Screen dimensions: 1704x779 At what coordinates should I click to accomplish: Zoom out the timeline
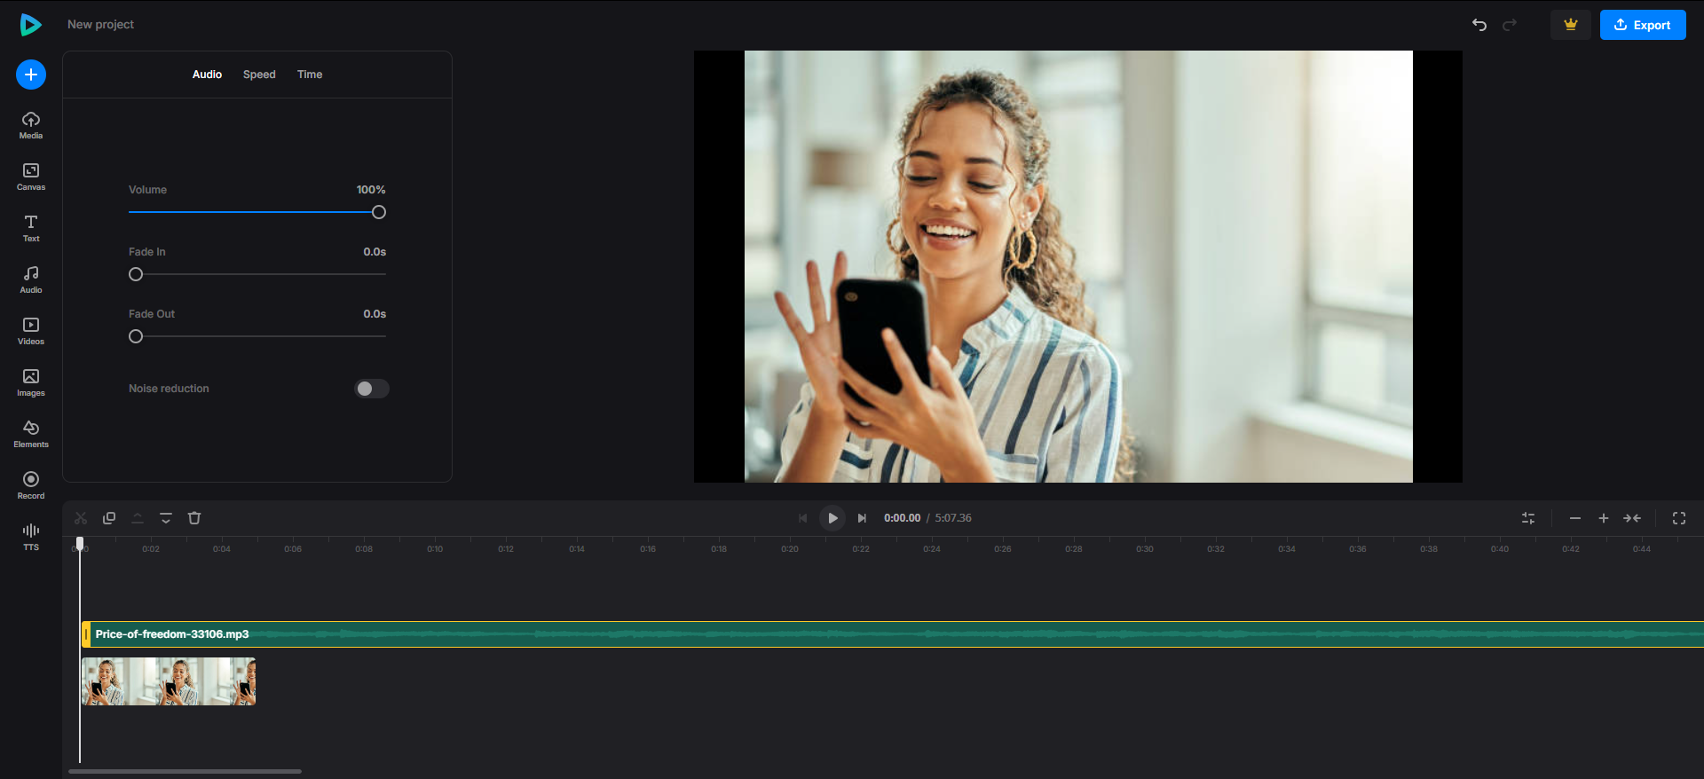coord(1575,518)
